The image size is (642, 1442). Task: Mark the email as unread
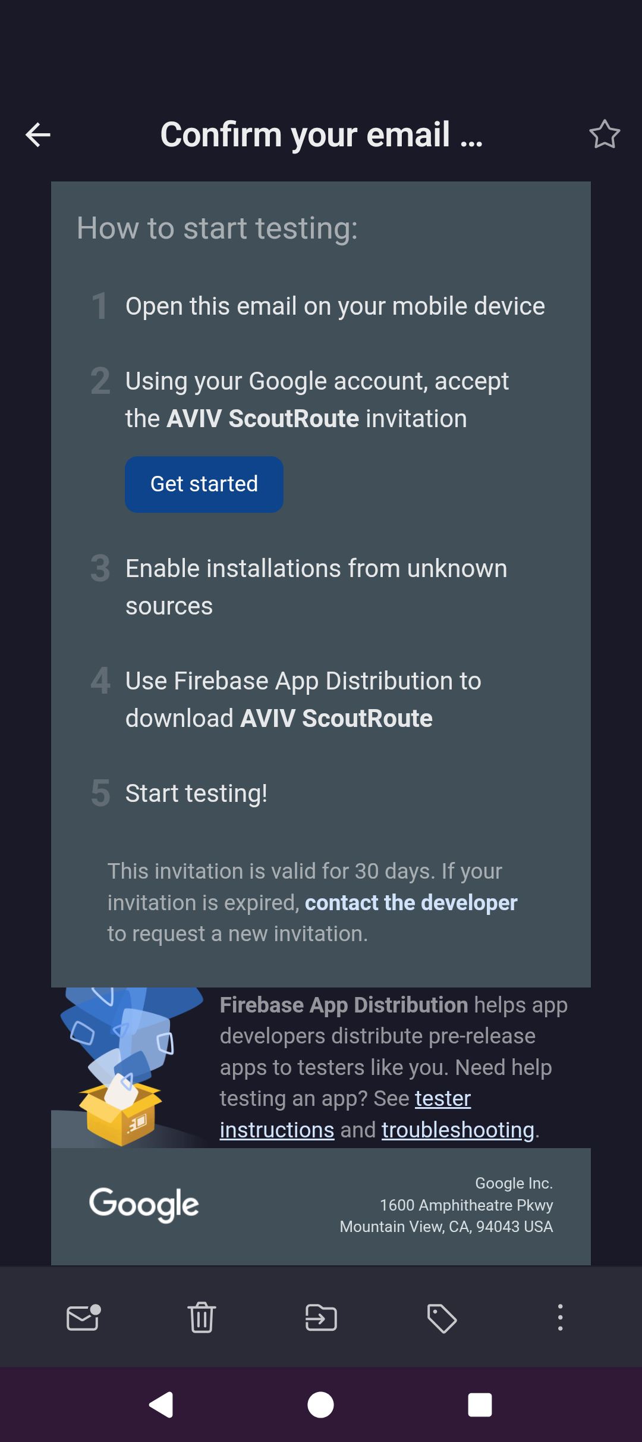pos(83,1318)
